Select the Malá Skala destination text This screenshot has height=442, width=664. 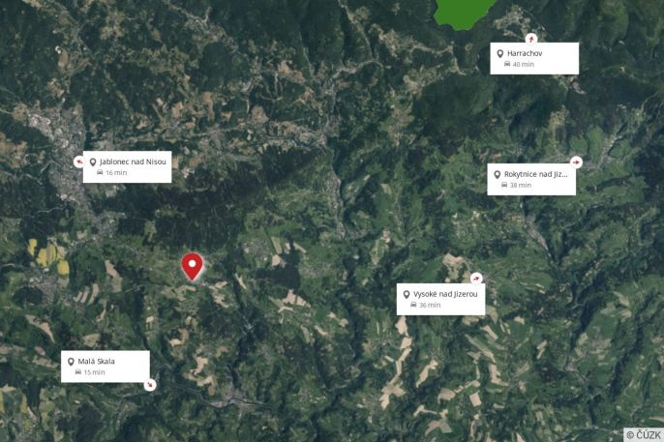[x=96, y=361]
